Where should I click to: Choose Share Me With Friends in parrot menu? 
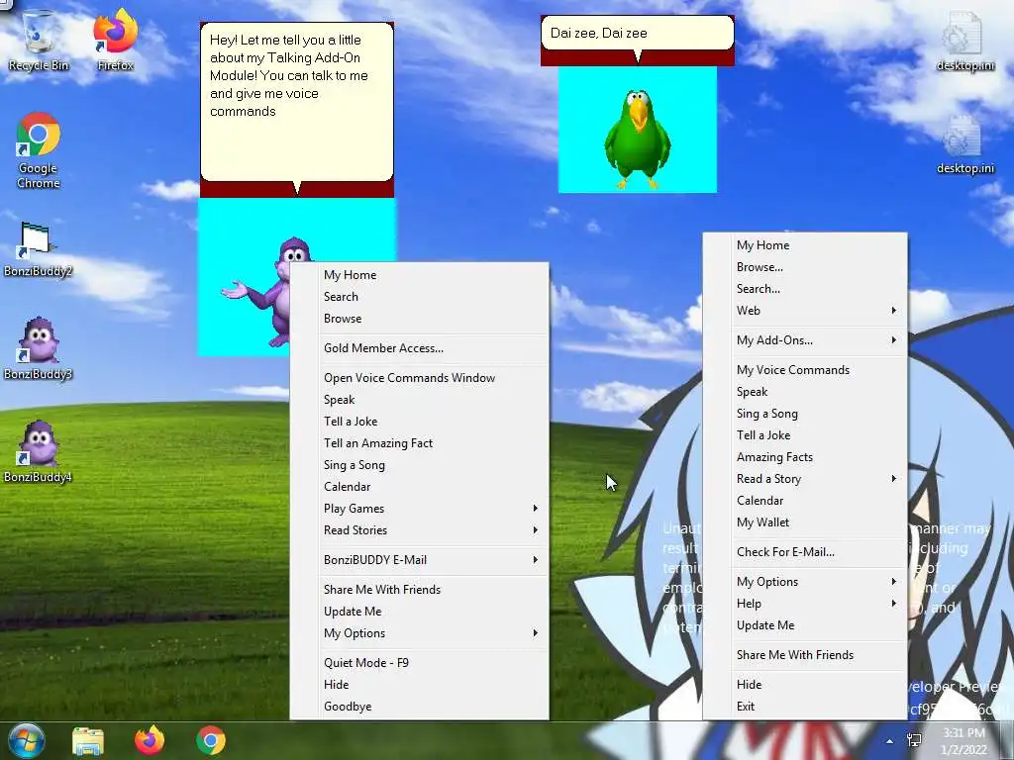(x=805, y=655)
